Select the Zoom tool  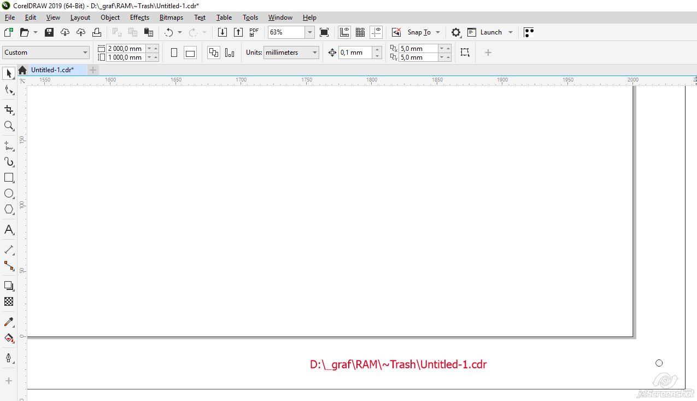pos(9,126)
